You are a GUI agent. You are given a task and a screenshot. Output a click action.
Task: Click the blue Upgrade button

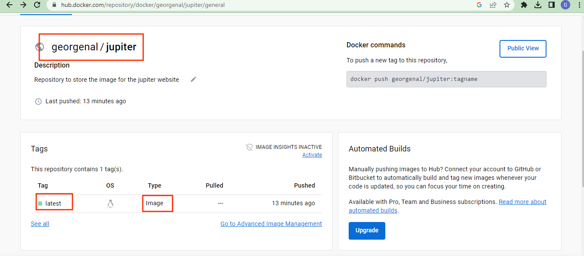367,231
